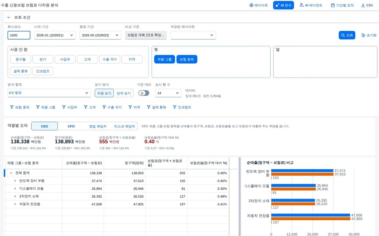Collapse the 전체 합계 row
This screenshot has width=379, height=236.
point(11,173)
